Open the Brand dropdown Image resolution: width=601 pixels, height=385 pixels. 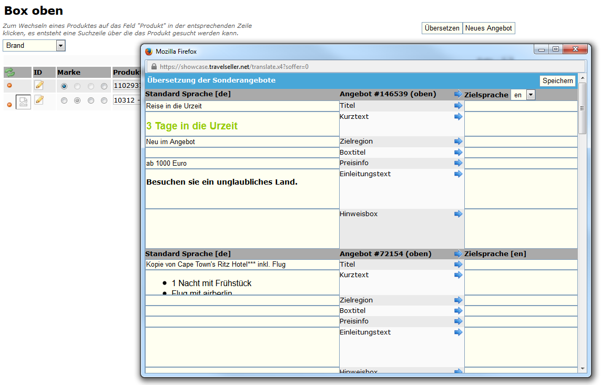click(x=60, y=46)
